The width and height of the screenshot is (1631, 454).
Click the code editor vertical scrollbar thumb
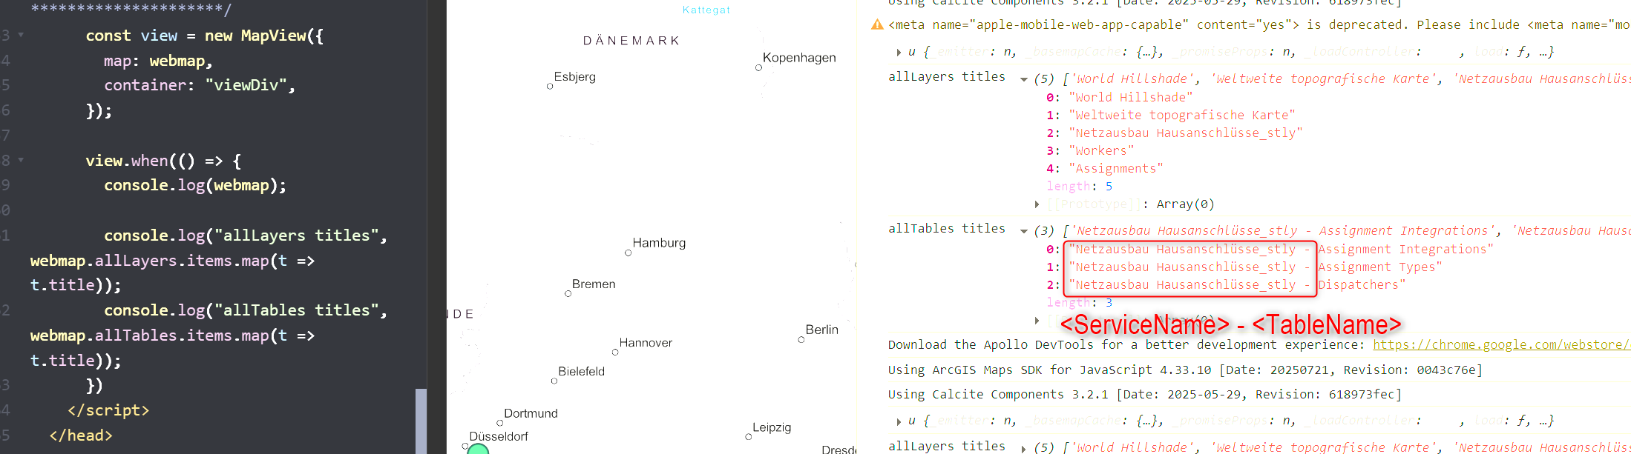[x=421, y=421]
